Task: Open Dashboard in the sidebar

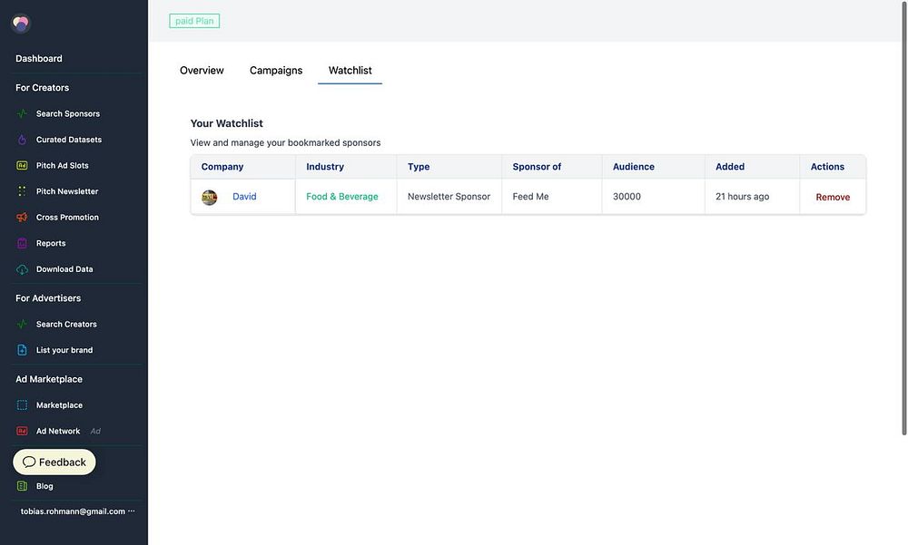Action: click(x=39, y=58)
